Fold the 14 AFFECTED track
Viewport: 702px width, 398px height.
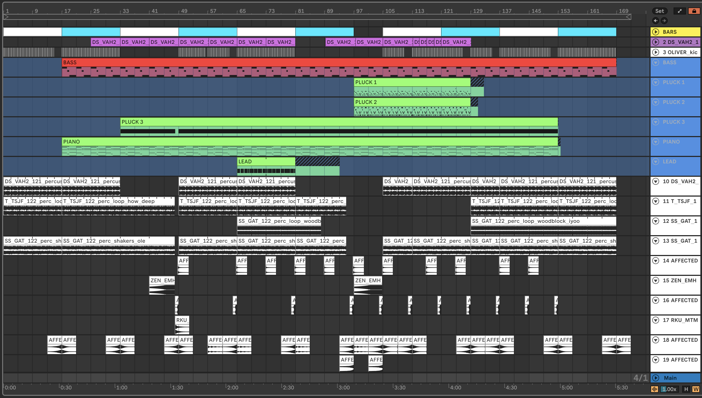[655, 261]
